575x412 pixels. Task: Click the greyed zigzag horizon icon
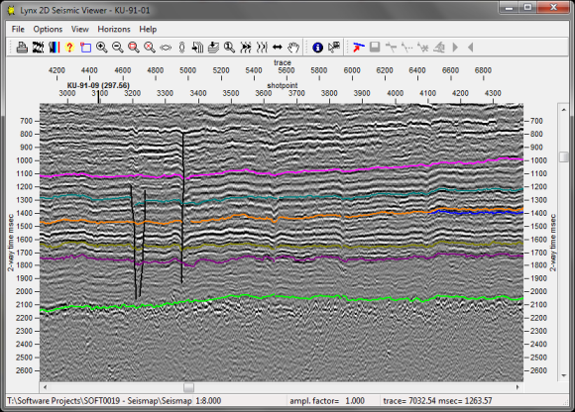click(406, 48)
